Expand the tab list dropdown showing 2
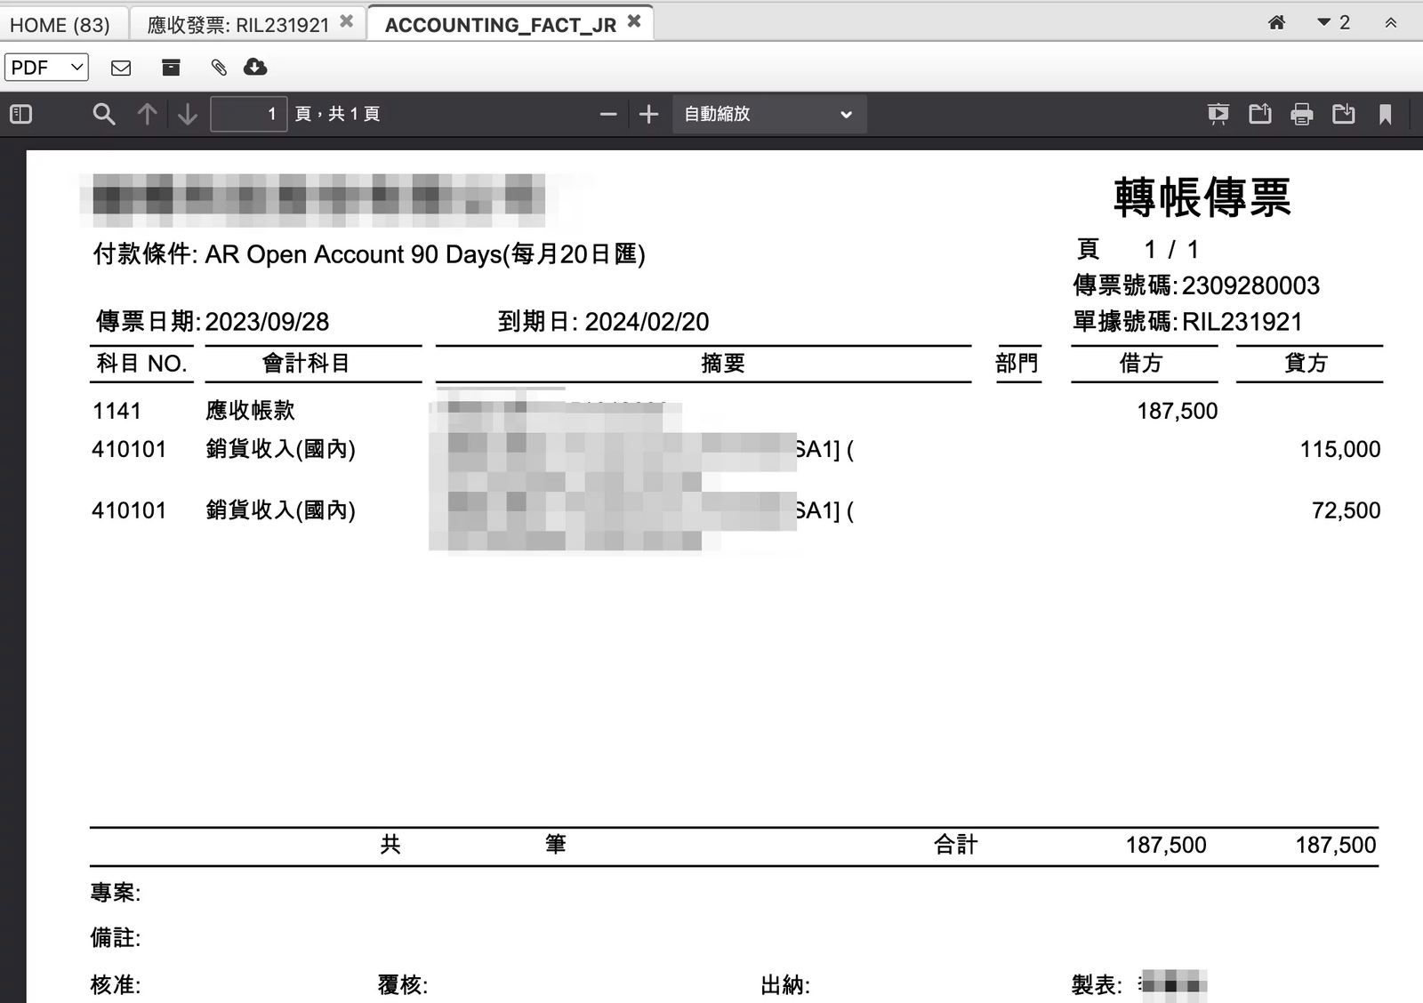Screen dimensions: 1423x1003 coord(1332,23)
